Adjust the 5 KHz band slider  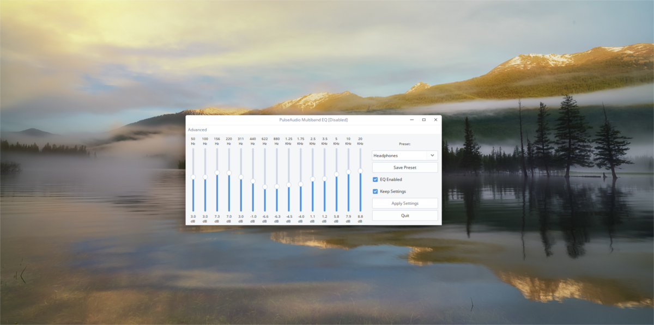pyautogui.click(x=336, y=174)
